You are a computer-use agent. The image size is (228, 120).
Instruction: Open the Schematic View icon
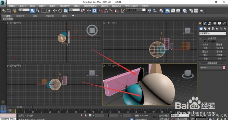178,11
